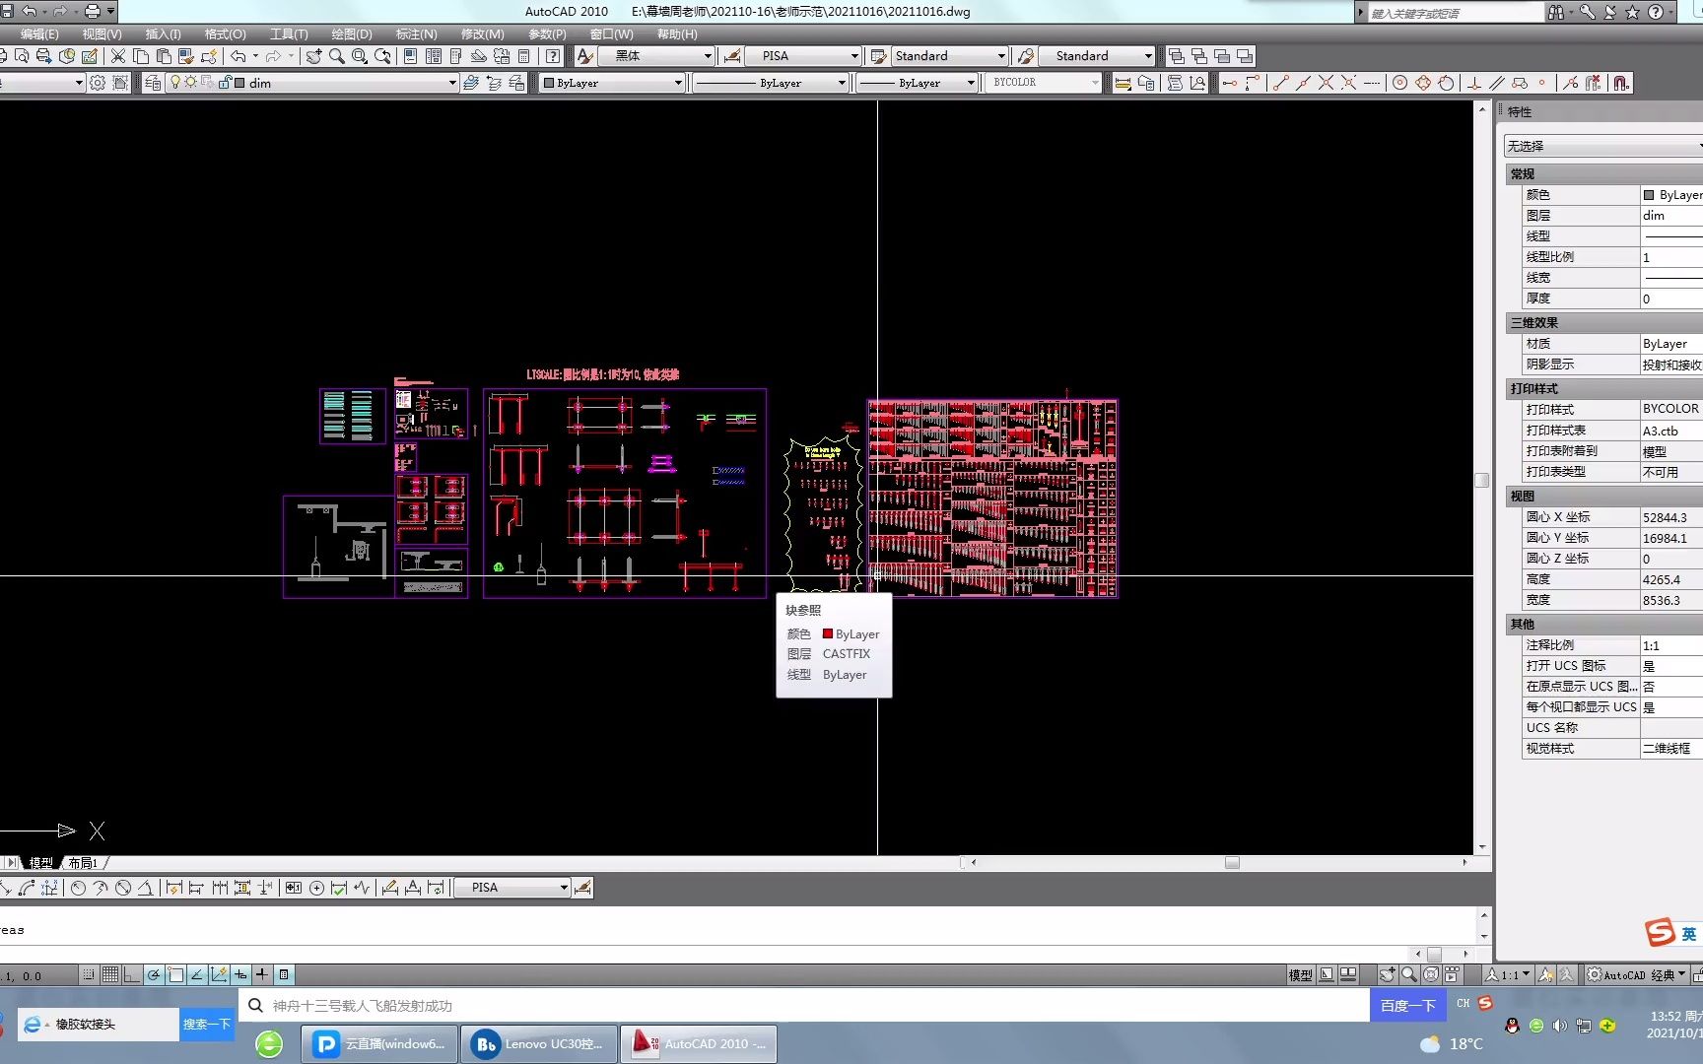Image resolution: width=1703 pixels, height=1064 pixels.
Task: Open the 绘图(D) menu
Action: [x=351, y=33]
